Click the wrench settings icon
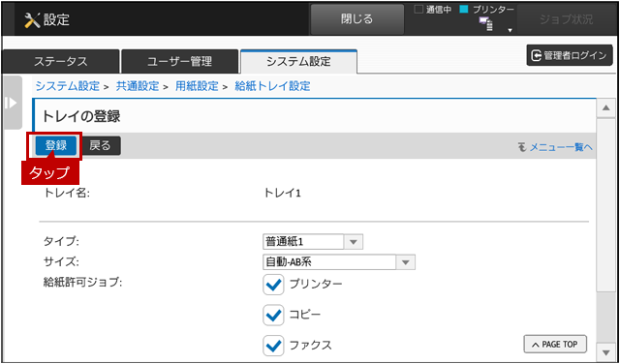Image resolution: width=620 pixels, height=364 pixels. (x=32, y=20)
